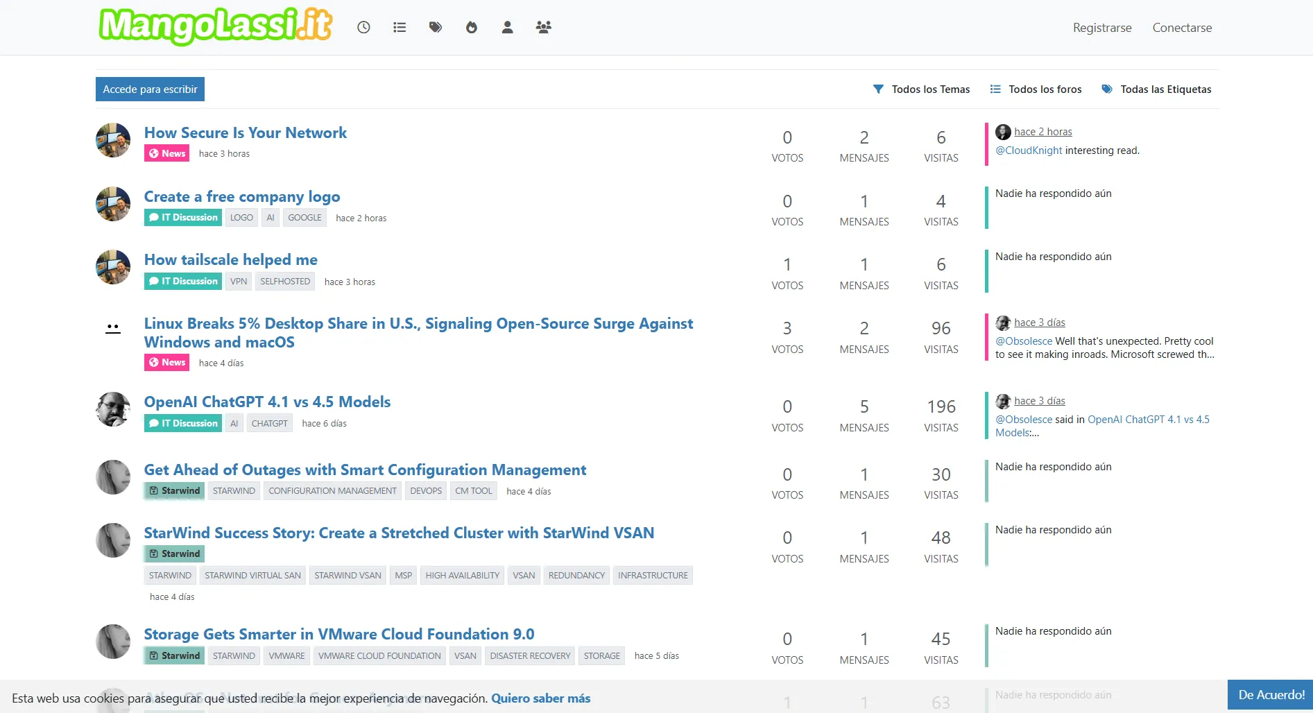This screenshot has width=1313, height=713.
Task: Open the categories list icon in navbar
Action: [x=400, y=27]
